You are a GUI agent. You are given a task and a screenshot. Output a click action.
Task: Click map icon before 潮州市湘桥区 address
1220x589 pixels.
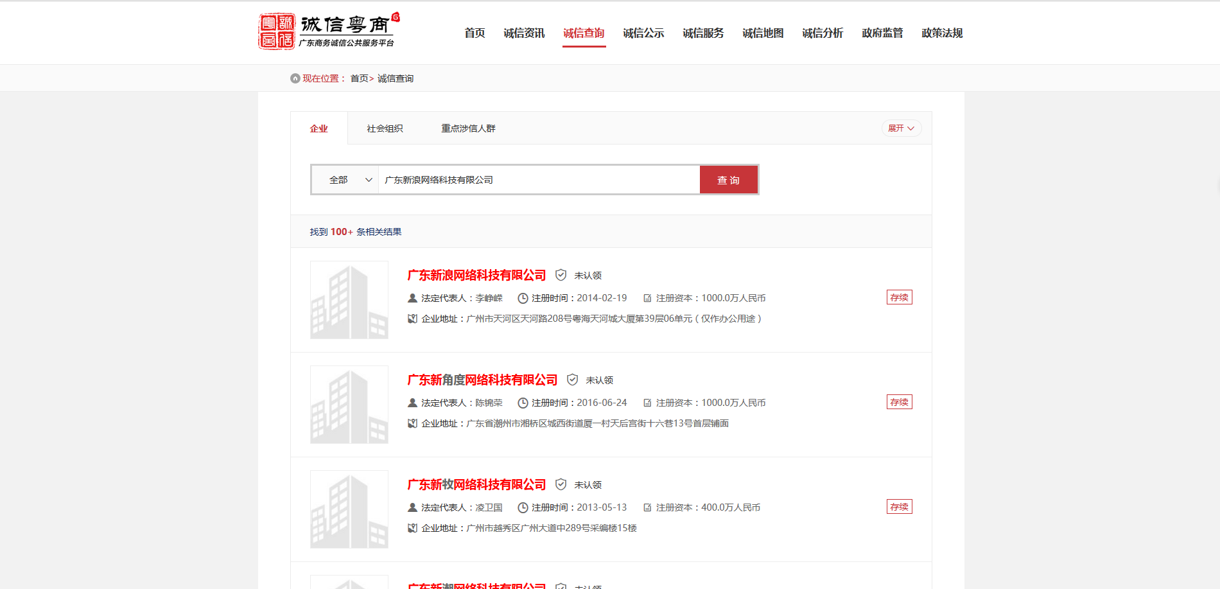tap(413, 423)
